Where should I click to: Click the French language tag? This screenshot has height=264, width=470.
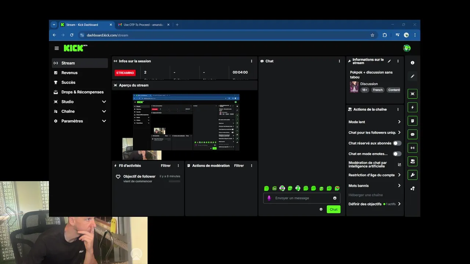tap(378, 90)
